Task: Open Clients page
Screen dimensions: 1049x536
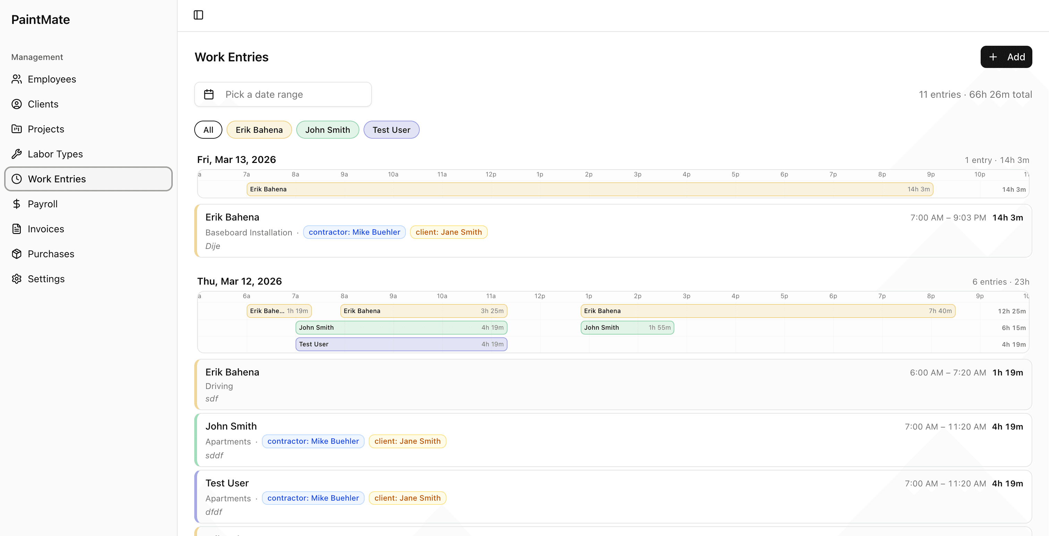Action: [x=88, y=104]
